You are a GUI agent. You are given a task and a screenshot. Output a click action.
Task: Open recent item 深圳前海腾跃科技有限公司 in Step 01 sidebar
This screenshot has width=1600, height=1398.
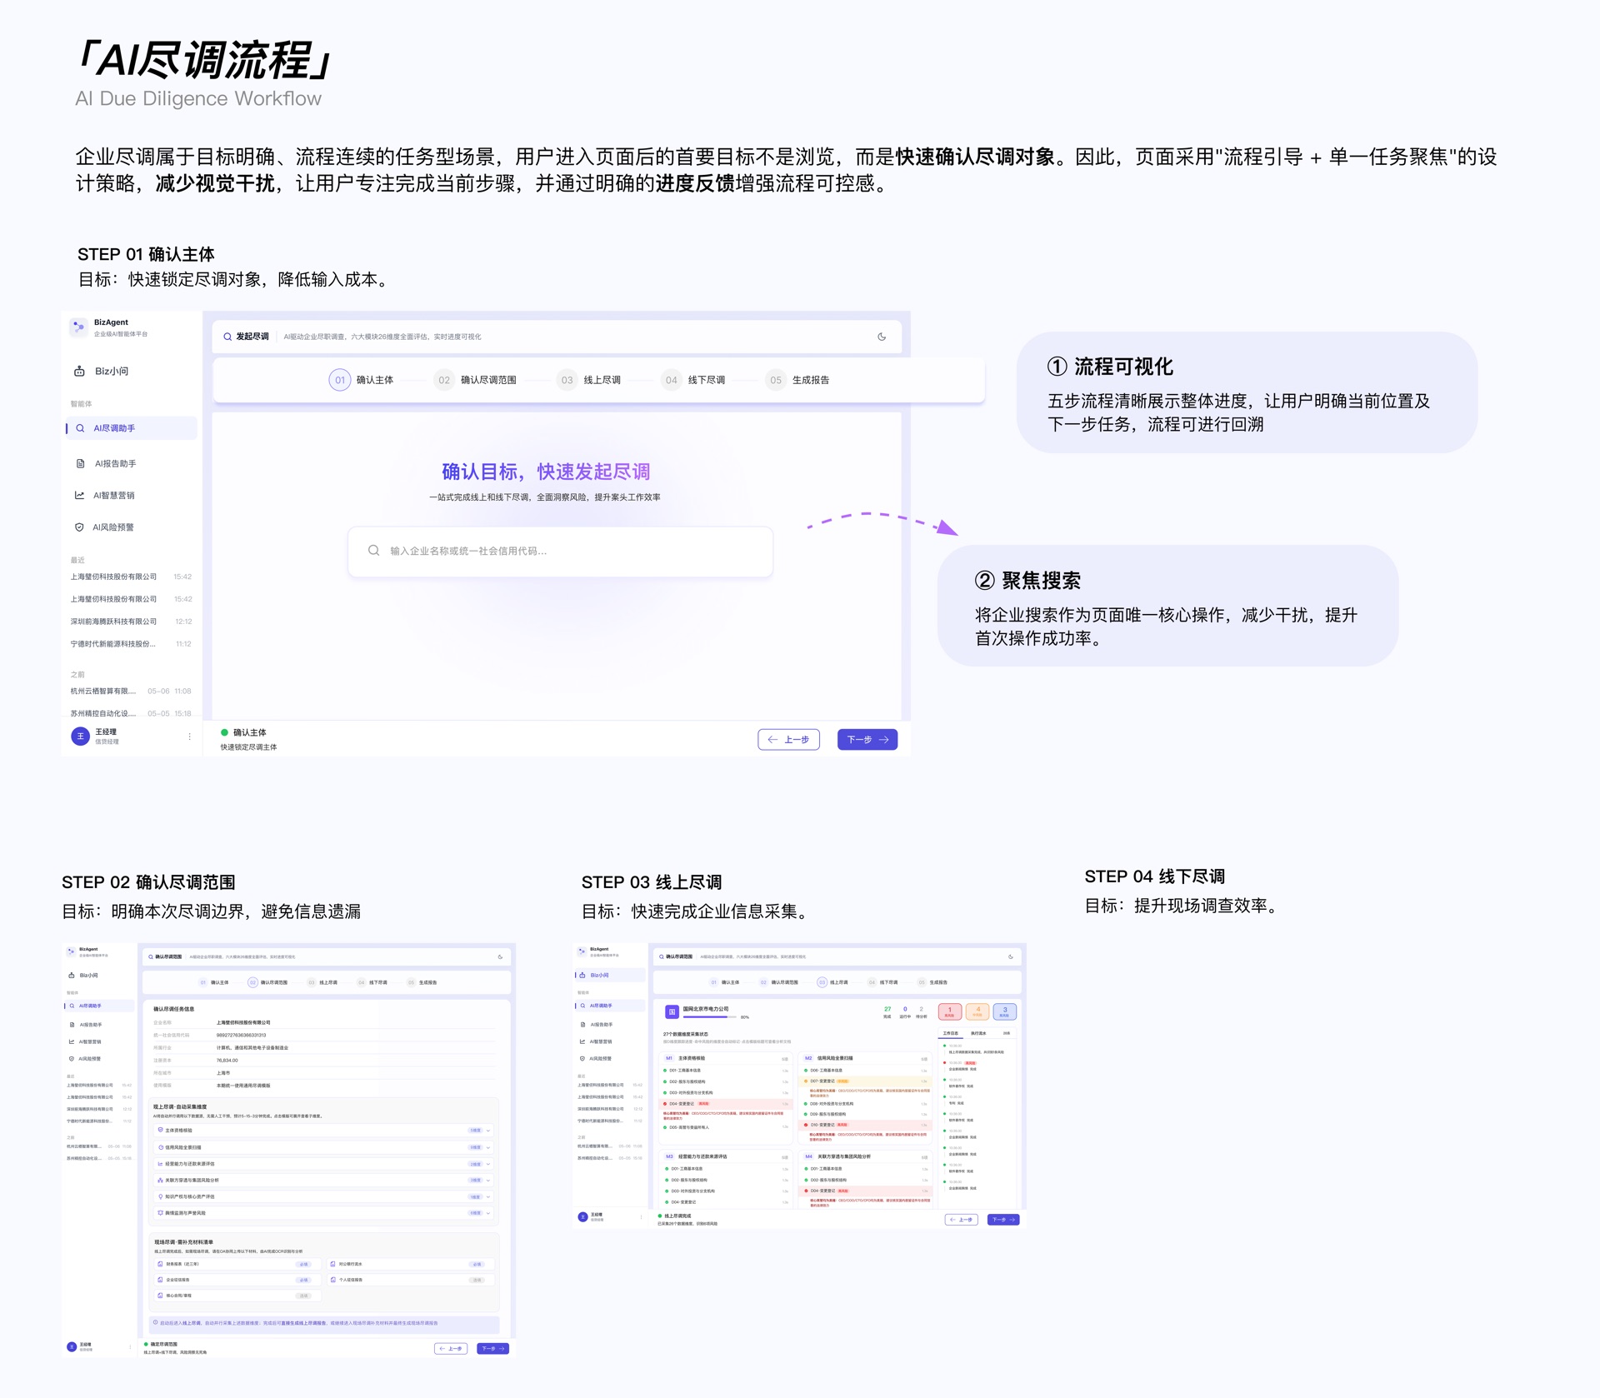point(131,622)
